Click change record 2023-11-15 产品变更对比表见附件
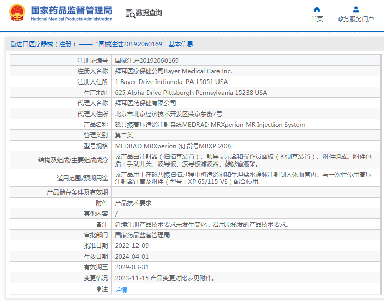This screenshot has width=384, height=303. pos(165,278)
